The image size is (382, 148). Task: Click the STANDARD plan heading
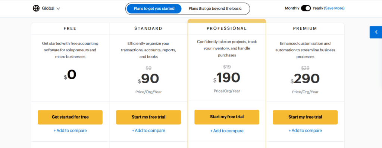click(148, 28)
